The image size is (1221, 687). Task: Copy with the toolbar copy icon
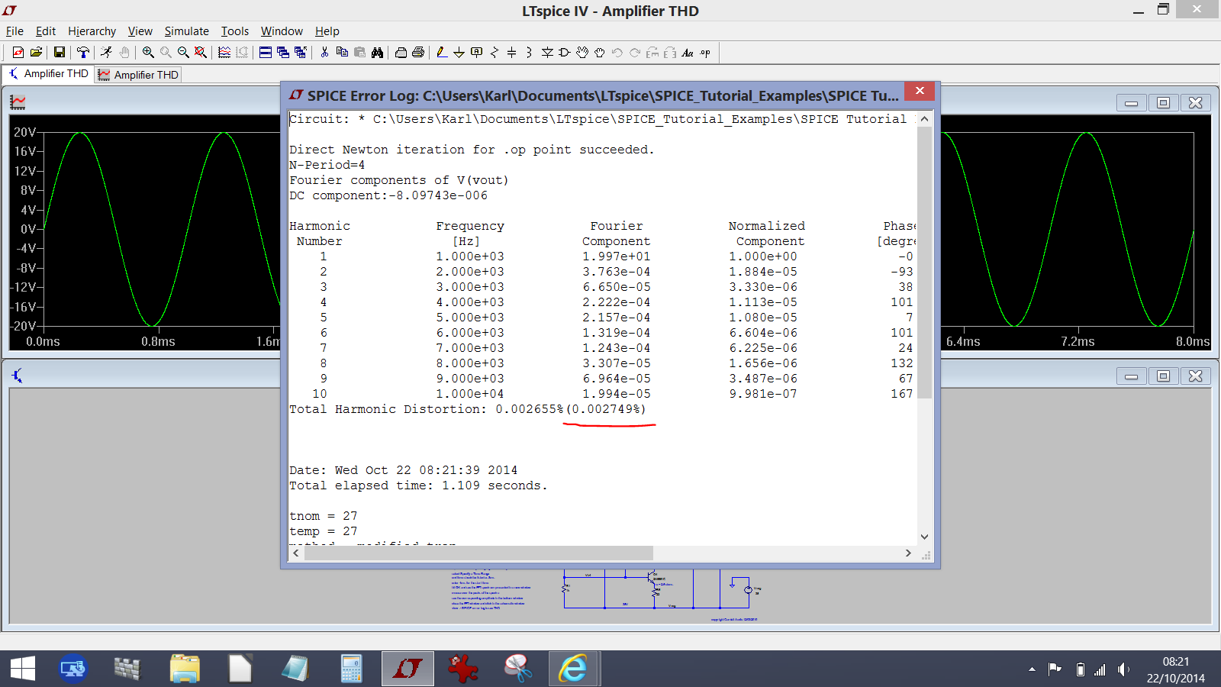tap(342, 52)
